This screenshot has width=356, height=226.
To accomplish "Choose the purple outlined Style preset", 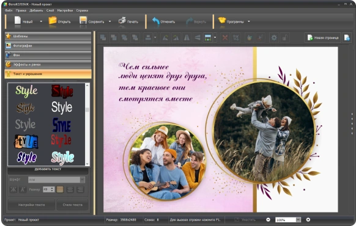I will coord(26,158).
